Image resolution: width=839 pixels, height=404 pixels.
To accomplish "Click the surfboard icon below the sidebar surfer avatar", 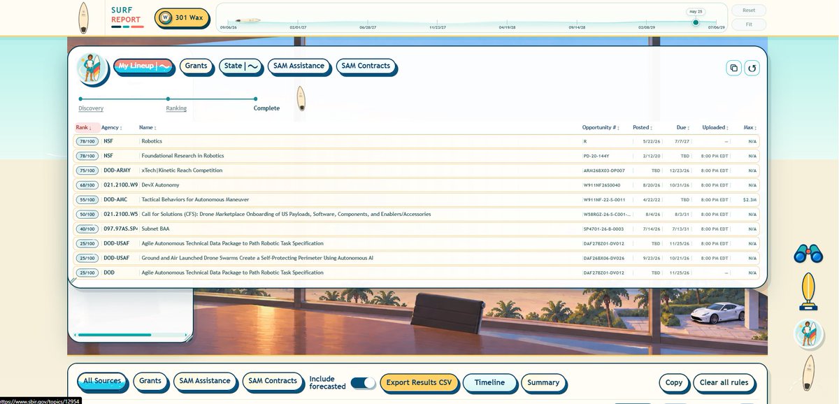I will click(808, 372).
